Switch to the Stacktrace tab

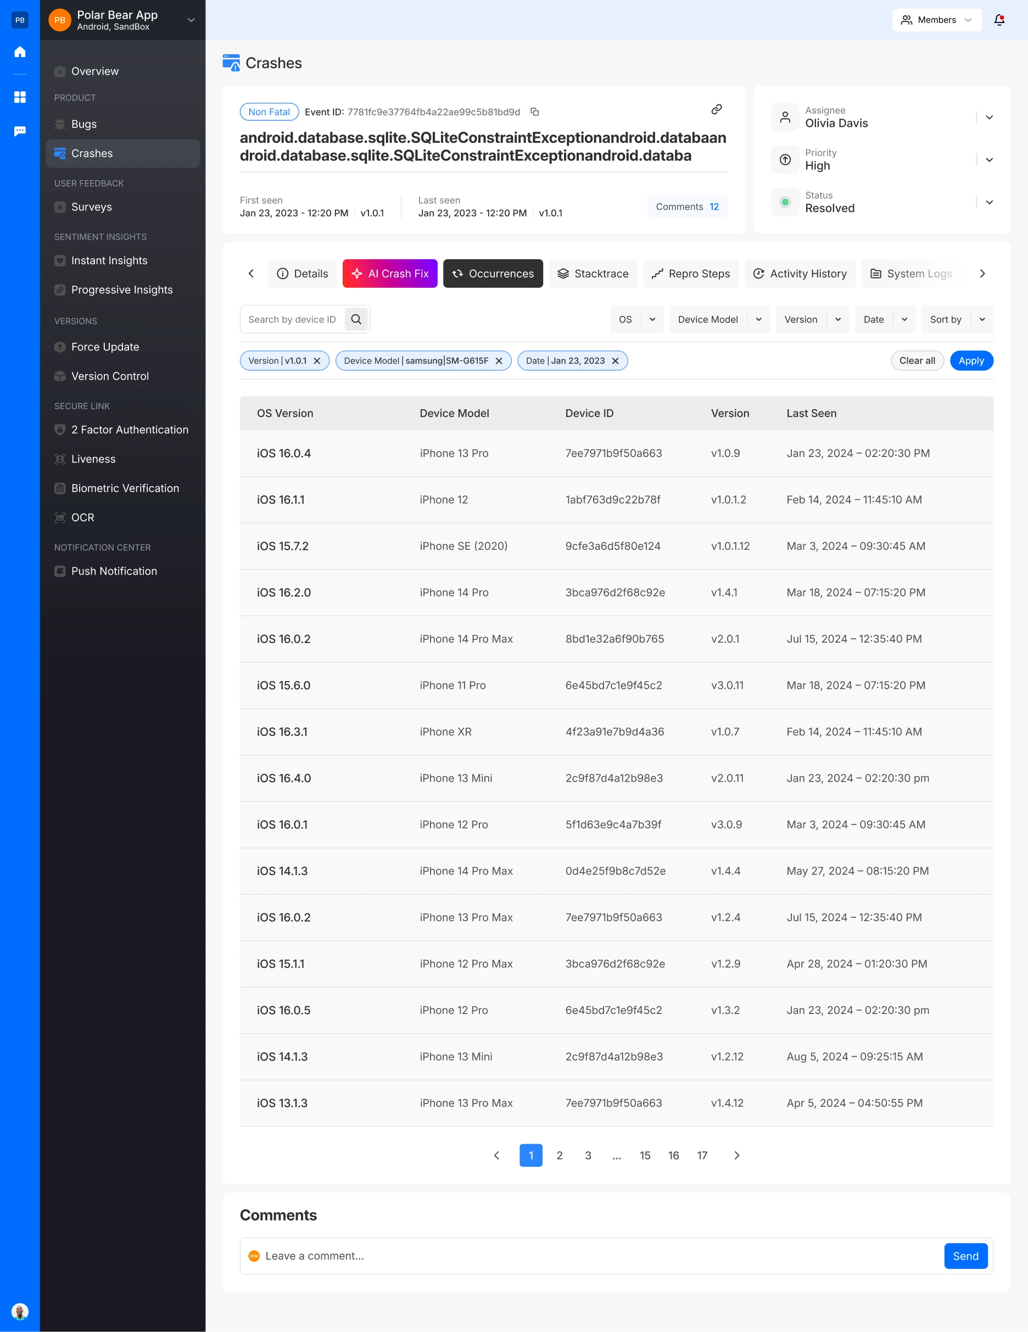tap(593, 274)
